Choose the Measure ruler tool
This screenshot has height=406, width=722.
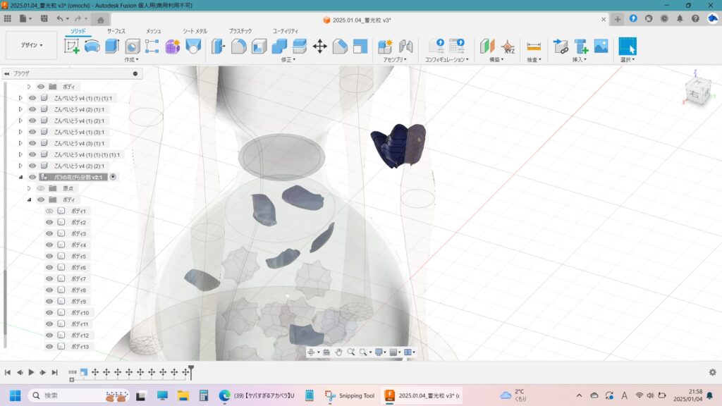[534, 47]
